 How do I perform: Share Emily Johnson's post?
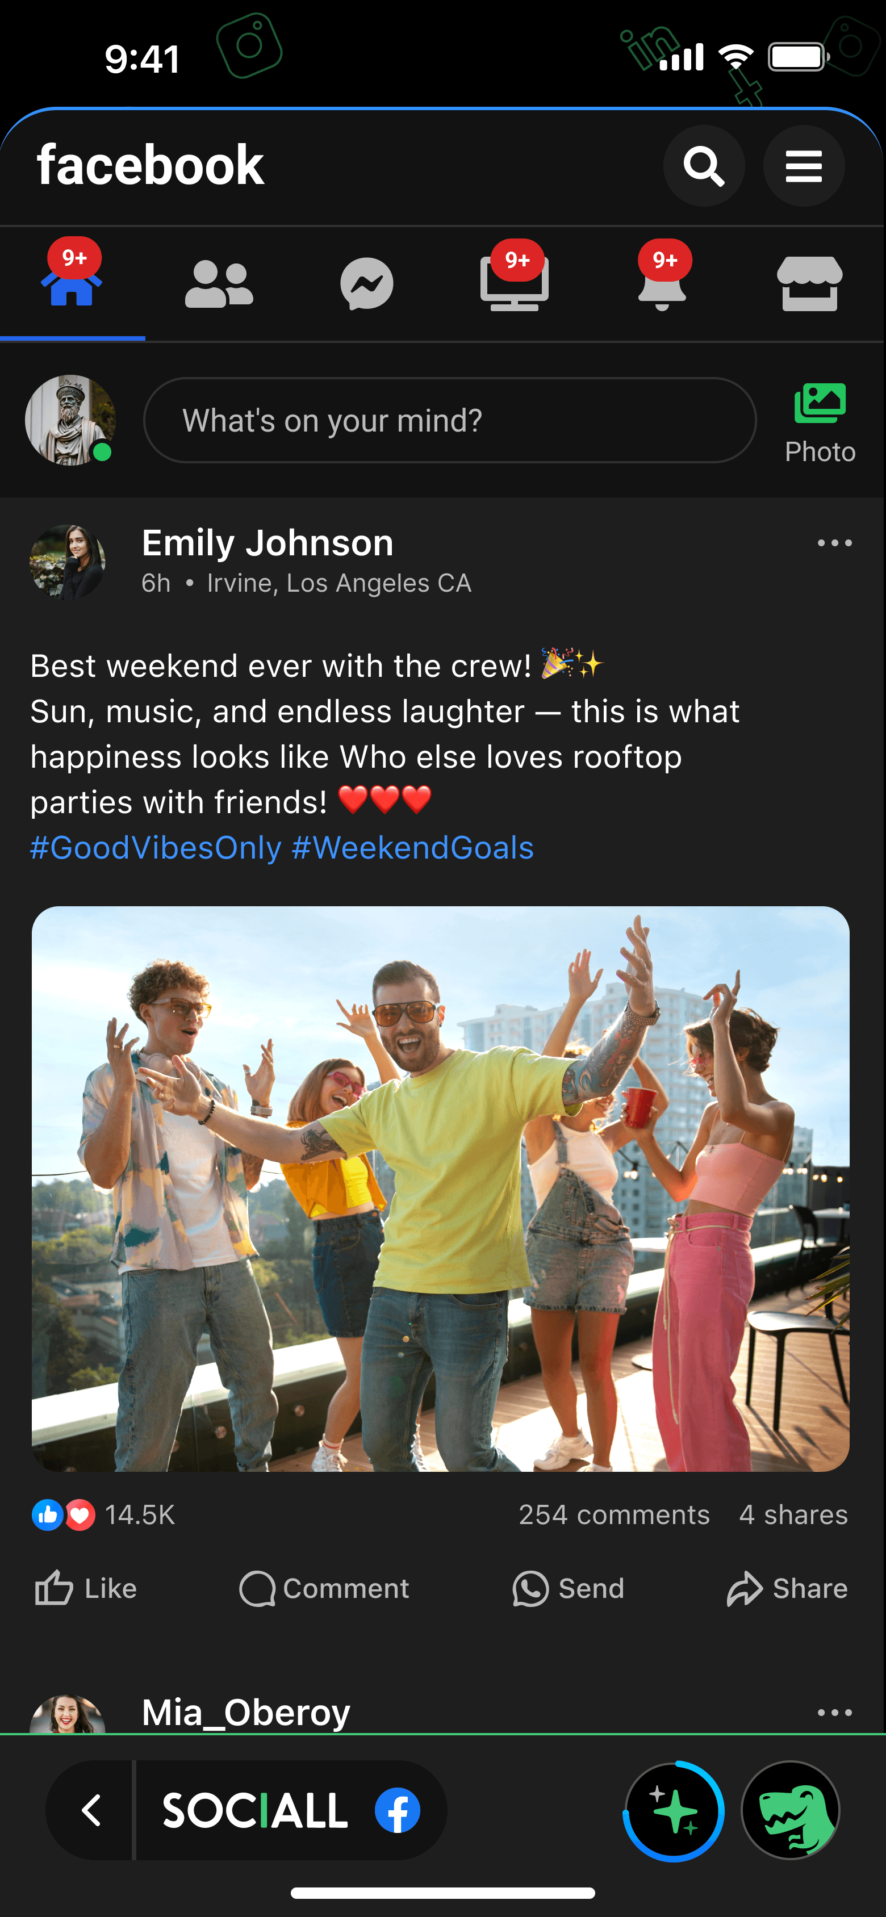point(787,1588)
